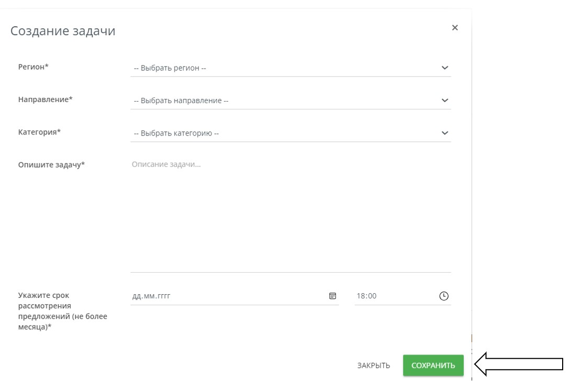The image size is (570, 390).
Task: Click the "Опишите задачу*" field label
Action: (x=51, y=164)
